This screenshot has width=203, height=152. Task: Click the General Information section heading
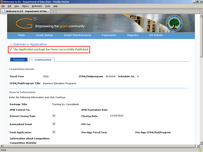click(x=22, y=92)
